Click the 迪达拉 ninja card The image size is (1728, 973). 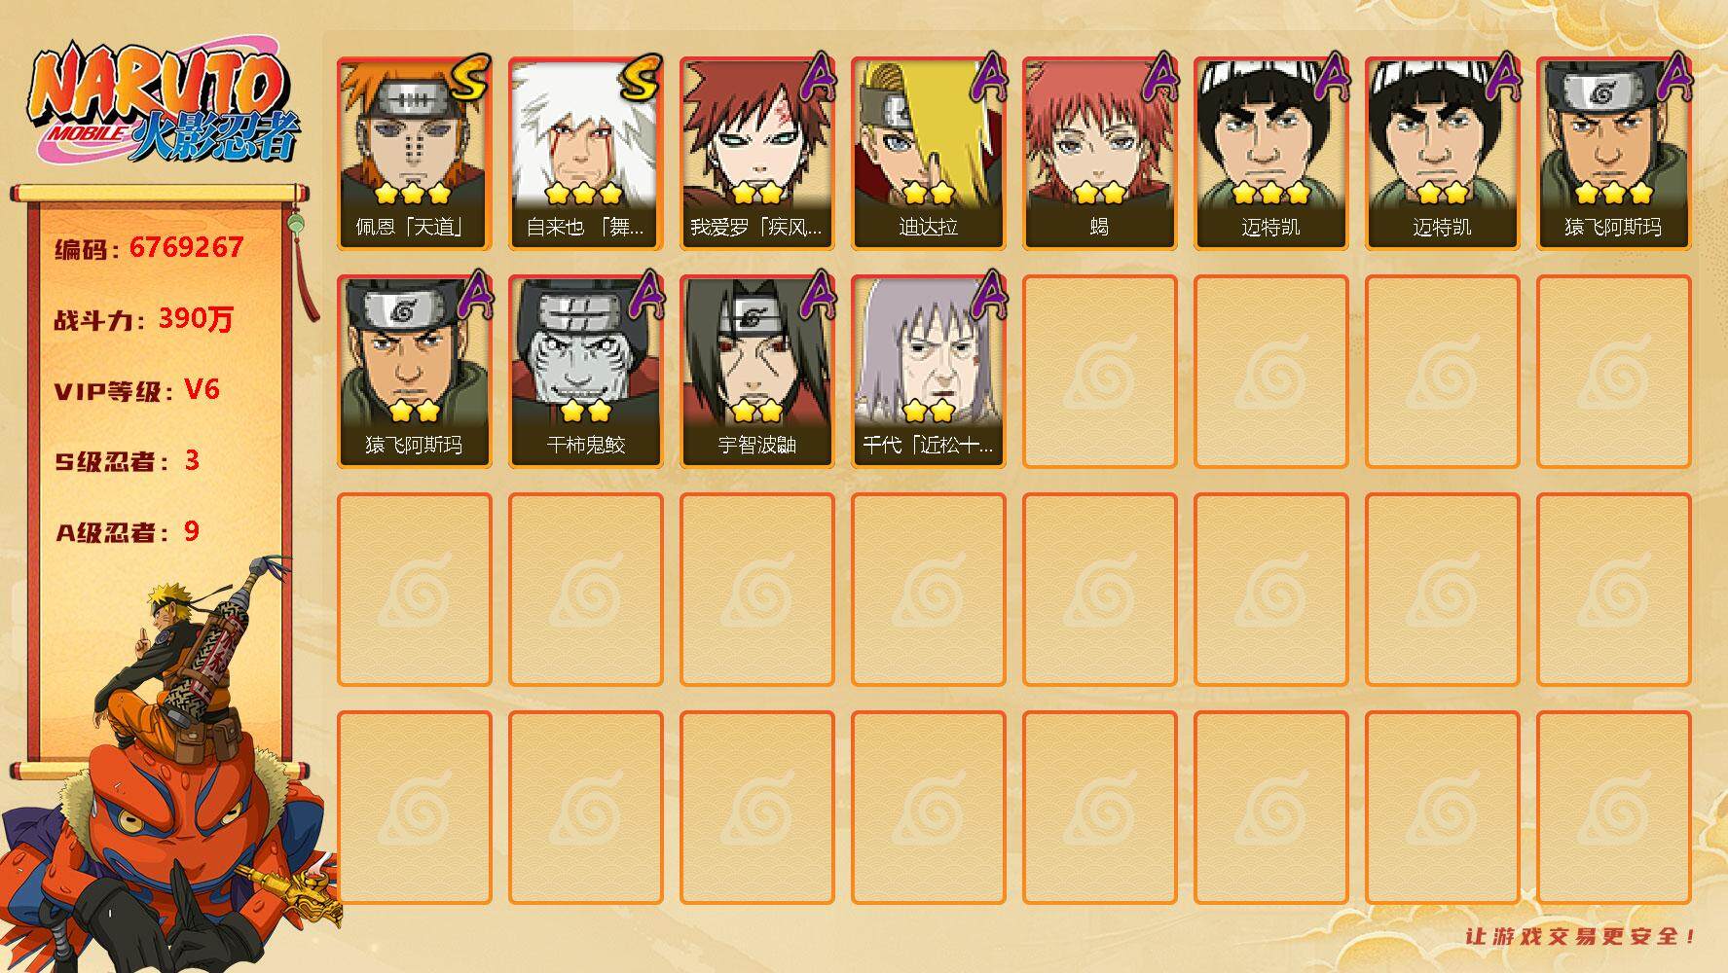tap(928, 154)
